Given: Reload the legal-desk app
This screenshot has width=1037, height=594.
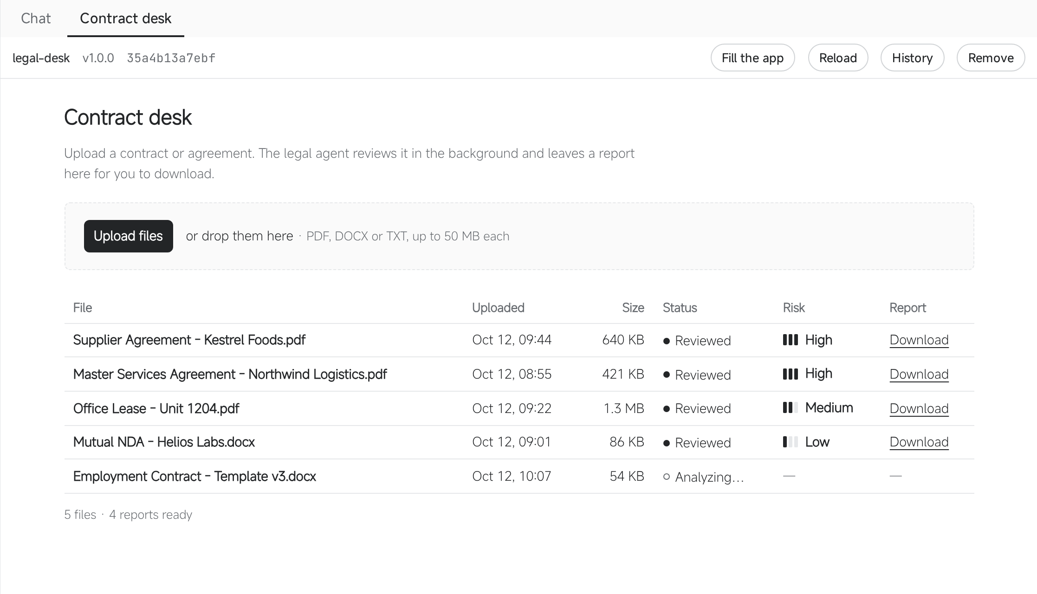Looking at the screenshot, I should [x=838, y=58].
